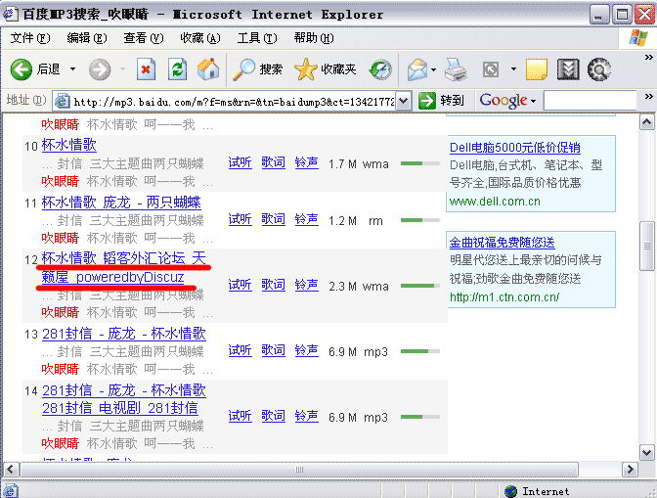Open the History clock icon
Screen dimensions: 657x498
click(380, 69)
